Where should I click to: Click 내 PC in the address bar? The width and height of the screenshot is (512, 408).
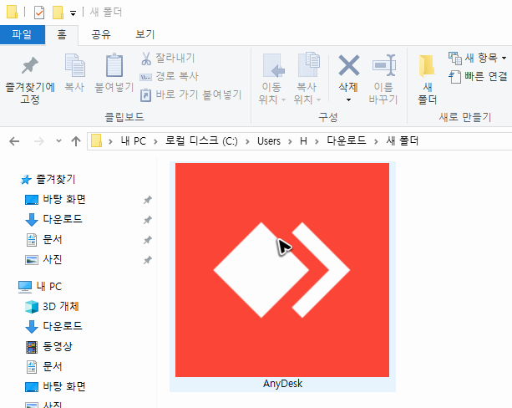[x=134, y=141]
